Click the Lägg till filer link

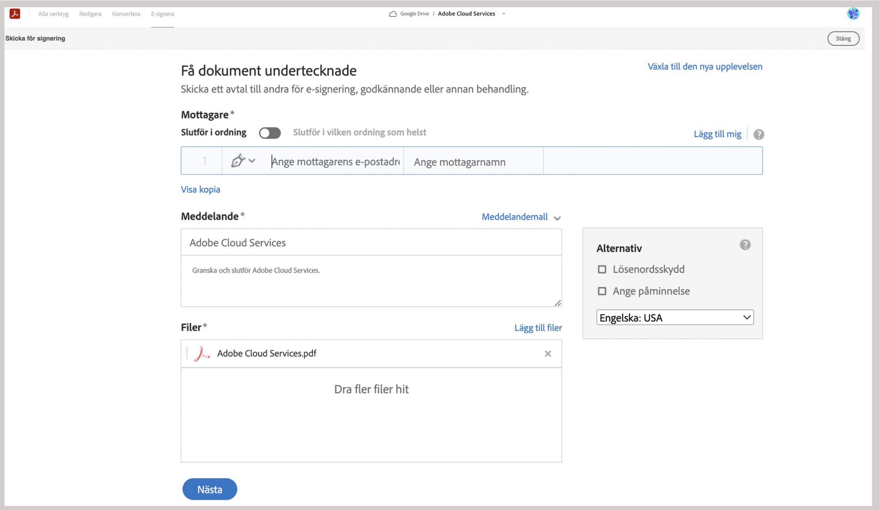point(538,328)
